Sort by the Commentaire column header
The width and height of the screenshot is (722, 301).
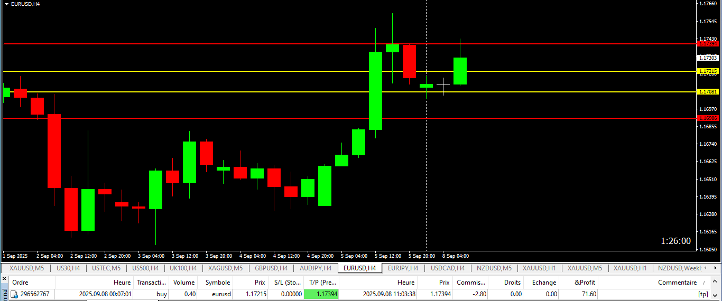pyautogui.click(x=678, y=283)
